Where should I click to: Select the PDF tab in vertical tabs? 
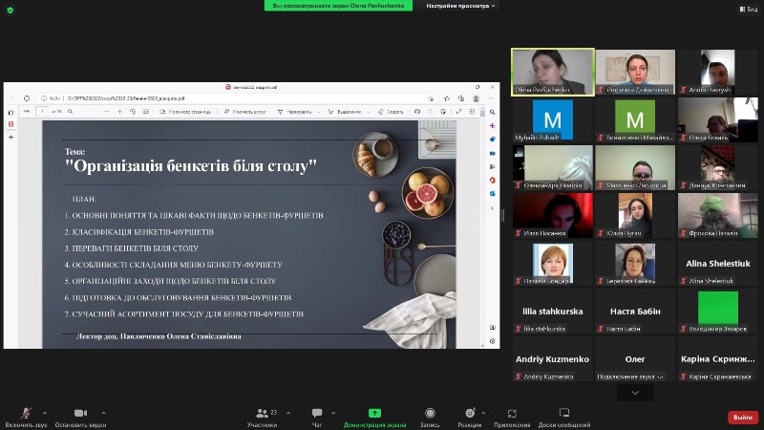tap(11, 124)
